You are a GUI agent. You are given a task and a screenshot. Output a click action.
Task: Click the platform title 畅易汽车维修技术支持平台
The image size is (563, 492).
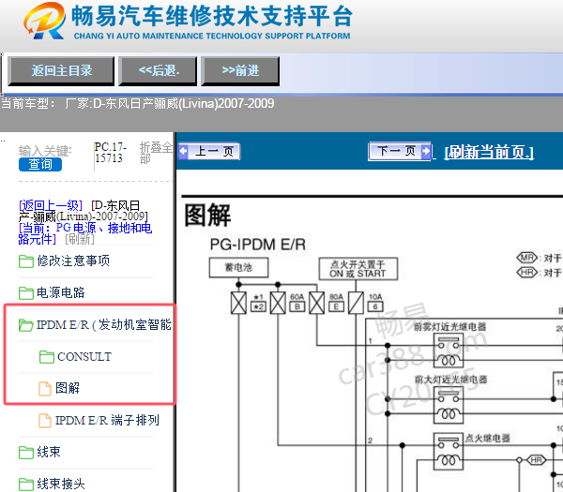coord(212,17)
